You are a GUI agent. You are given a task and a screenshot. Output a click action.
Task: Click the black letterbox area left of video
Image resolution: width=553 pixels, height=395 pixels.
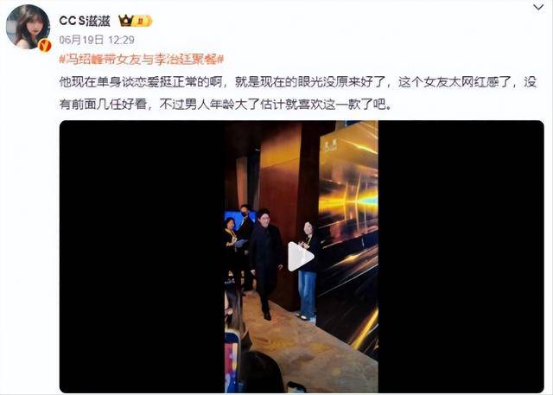(142, 257)
